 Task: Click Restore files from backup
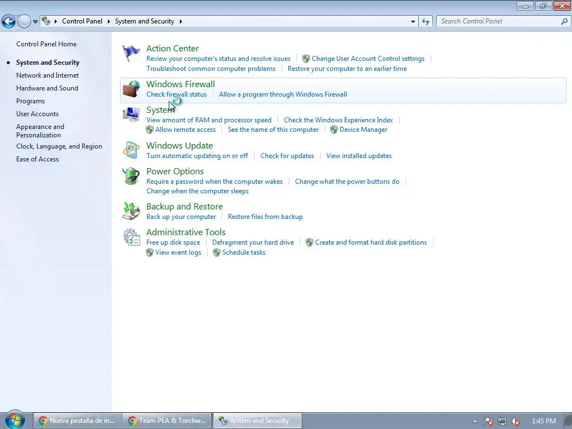click(x=265, y=217)
